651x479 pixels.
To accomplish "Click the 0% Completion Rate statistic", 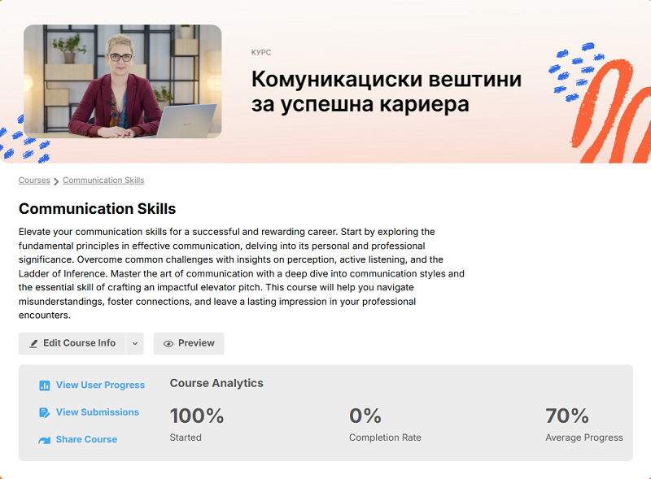I will click(365, 416).
